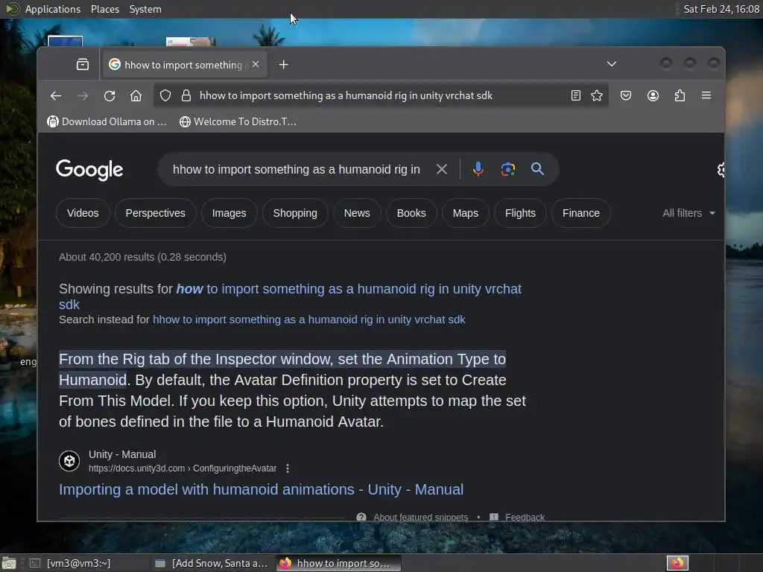Close the Google search tab
Image resolution: width=763 pixels, height=572 pixels.
256,64
